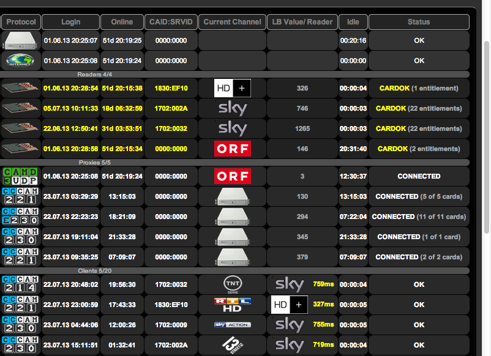This screenshot has height=356, width=491.
Task: Click the ORF logo in the CAMD3 proxy row
Action: click(x=232, y=176)
